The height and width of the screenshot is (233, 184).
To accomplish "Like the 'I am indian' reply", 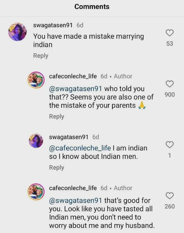I will pyautogui.click(x=170, y=145).
